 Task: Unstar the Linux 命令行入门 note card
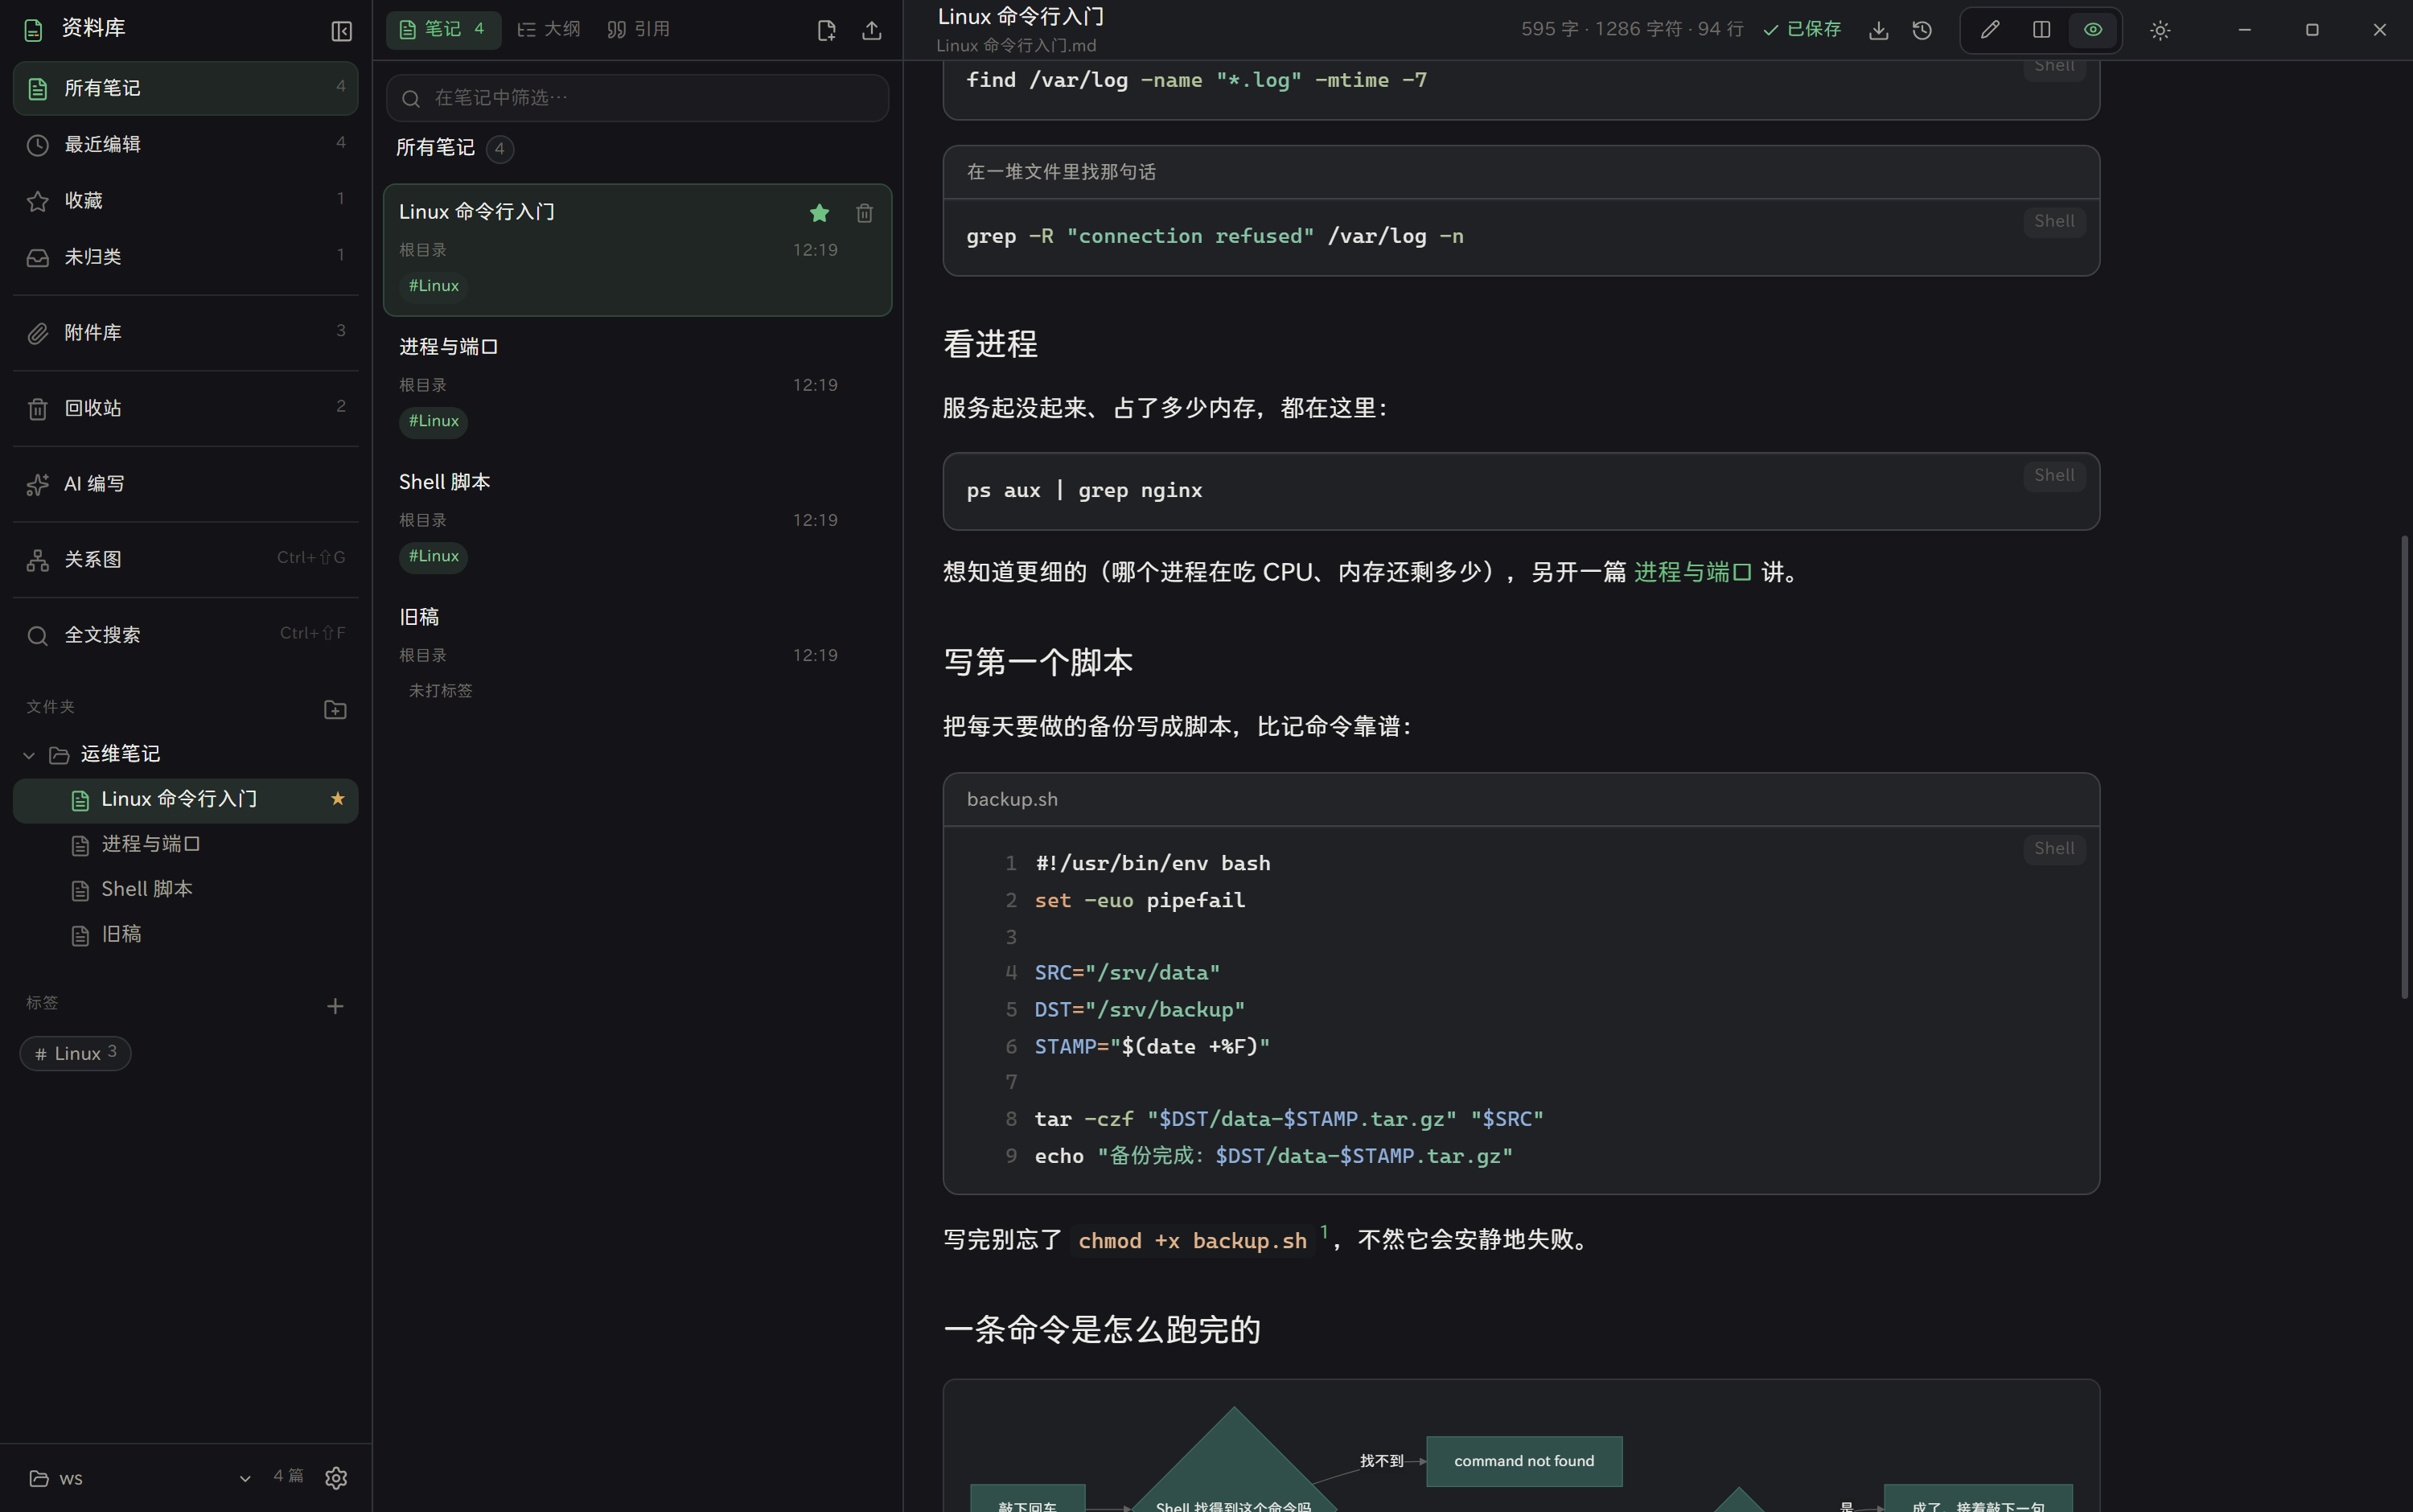pyautogui.click(x=819, y=213)
